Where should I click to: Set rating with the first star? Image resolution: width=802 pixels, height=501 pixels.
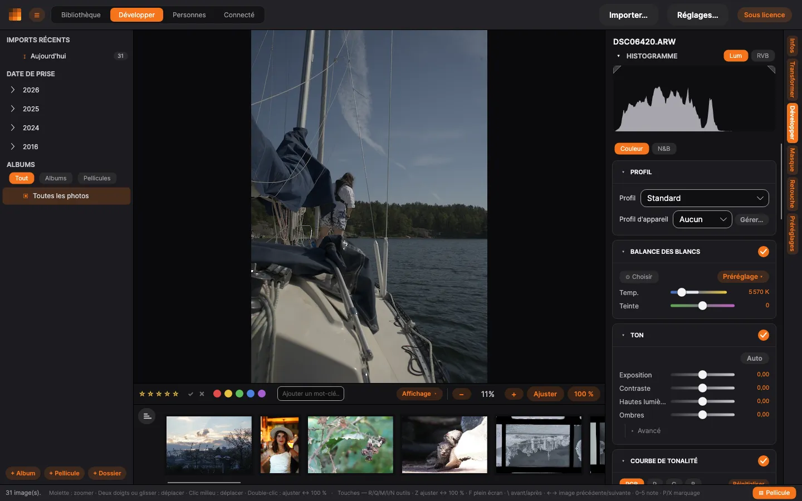142,394
